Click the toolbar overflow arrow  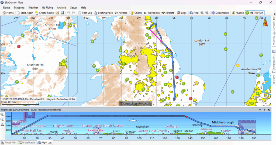click(x=275, y=14)
